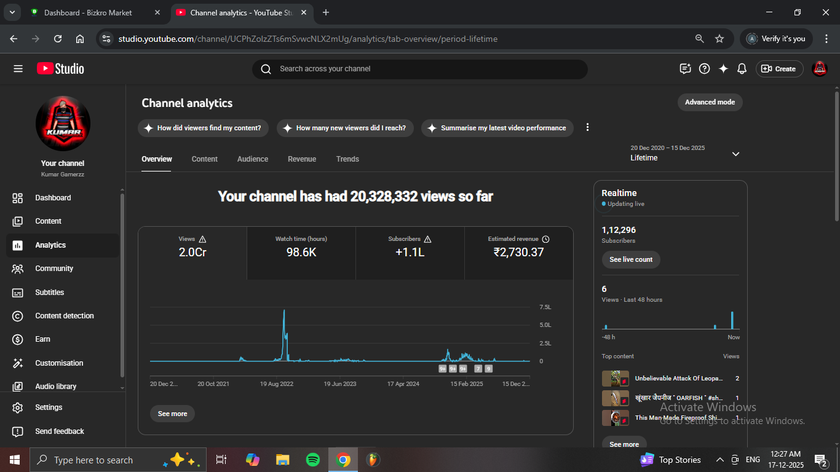Open Content detection in sidebar
This screenshot has width=840, height=472.
click(x=64, y=316)
